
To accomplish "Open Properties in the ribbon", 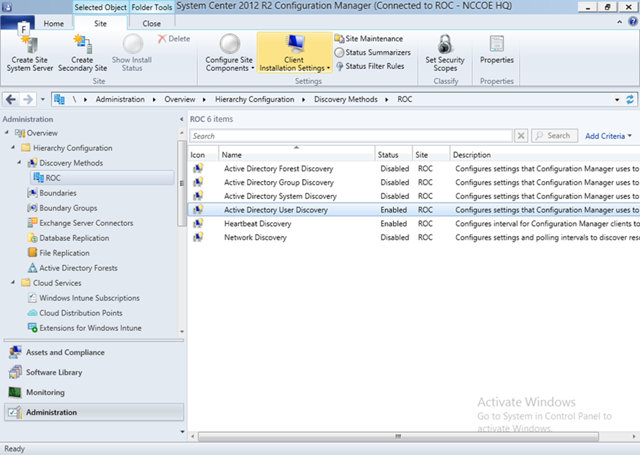I will (497, 50).
